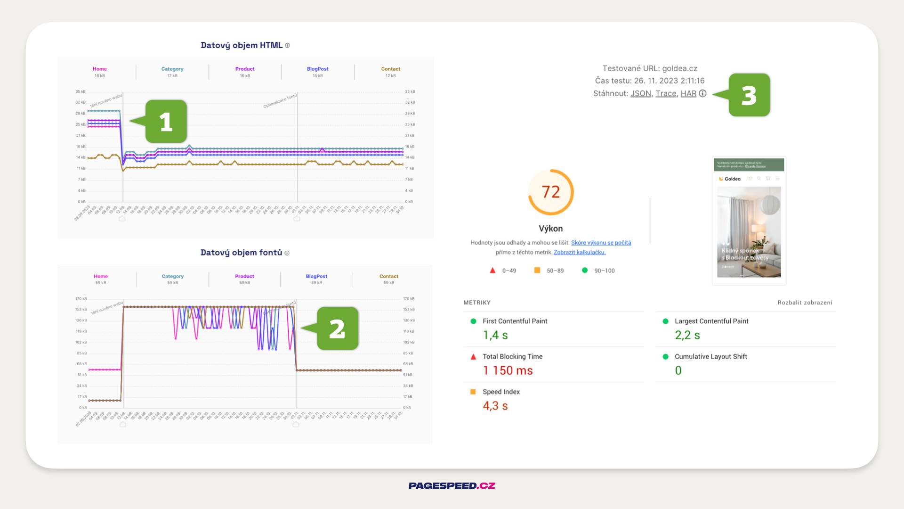Click the Total Blocking Time metric

click(x=554, y=364)
